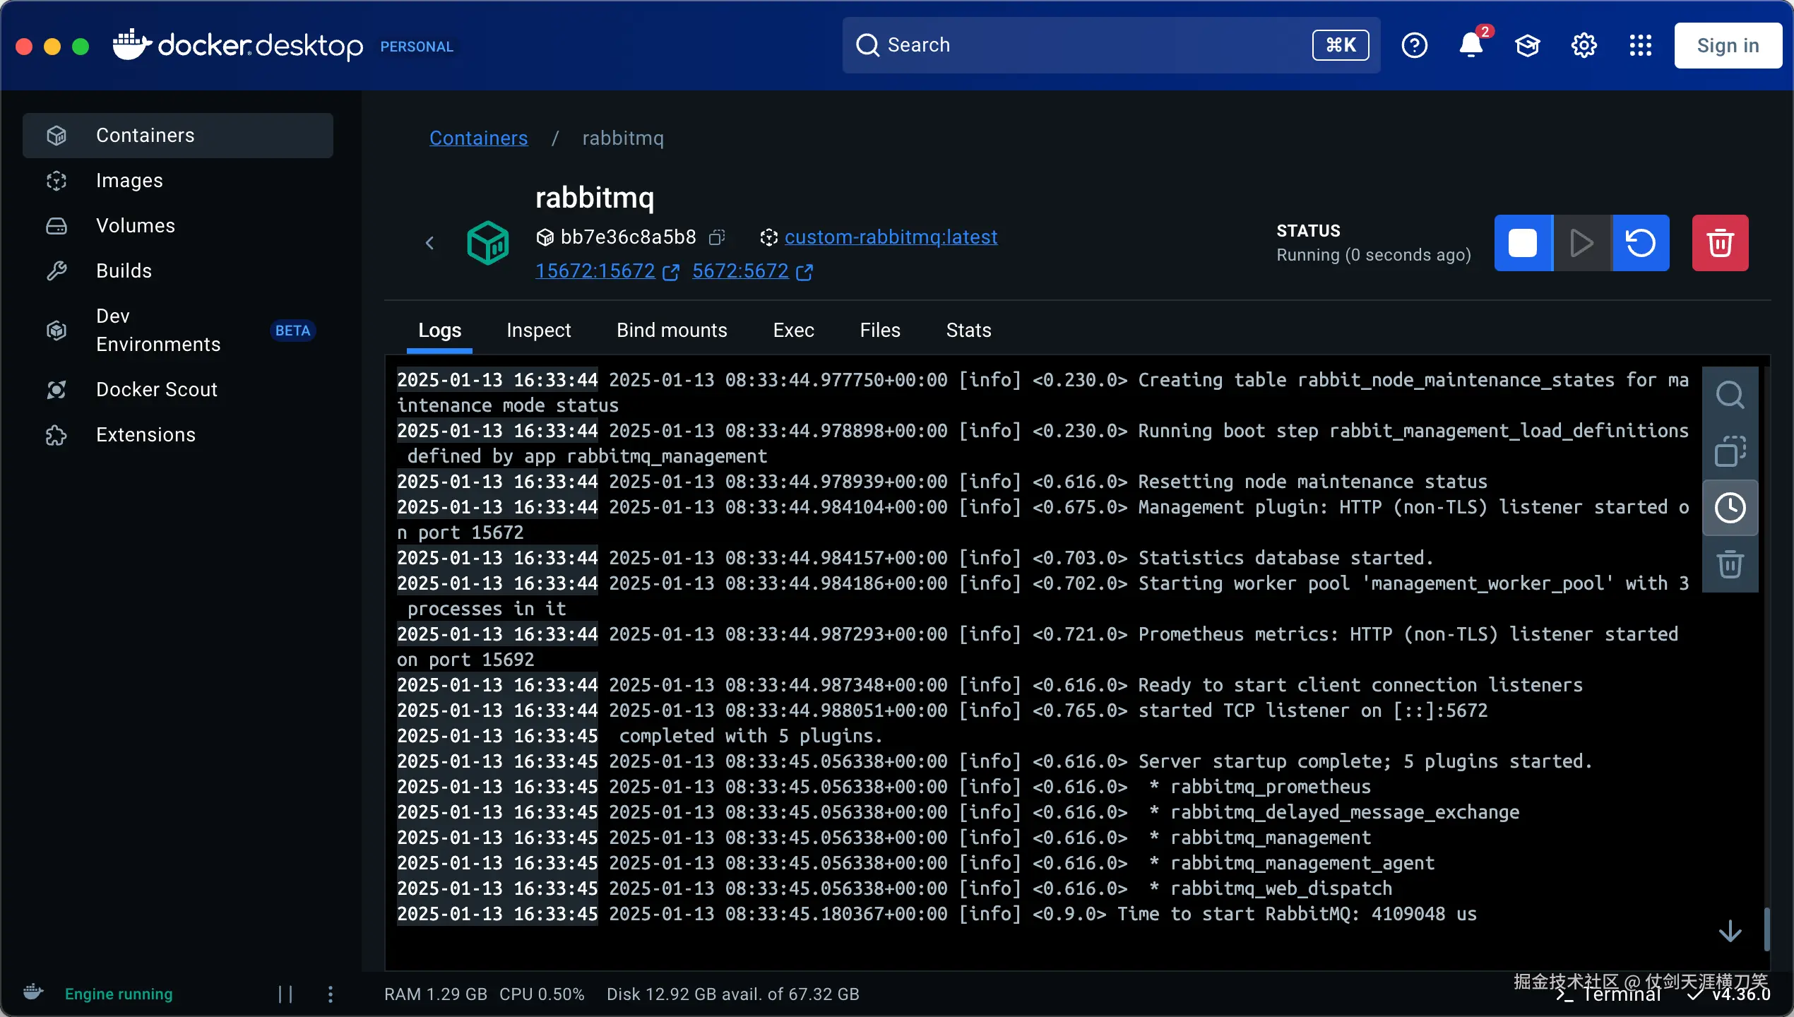Open the apps grid menu
This screenshot has width=1794, height=1017.
click(1641, 46)
